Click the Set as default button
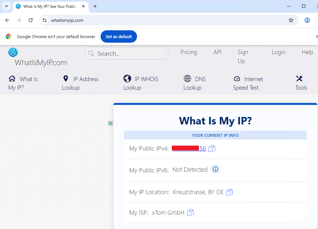318x229 pixels. 119,36
